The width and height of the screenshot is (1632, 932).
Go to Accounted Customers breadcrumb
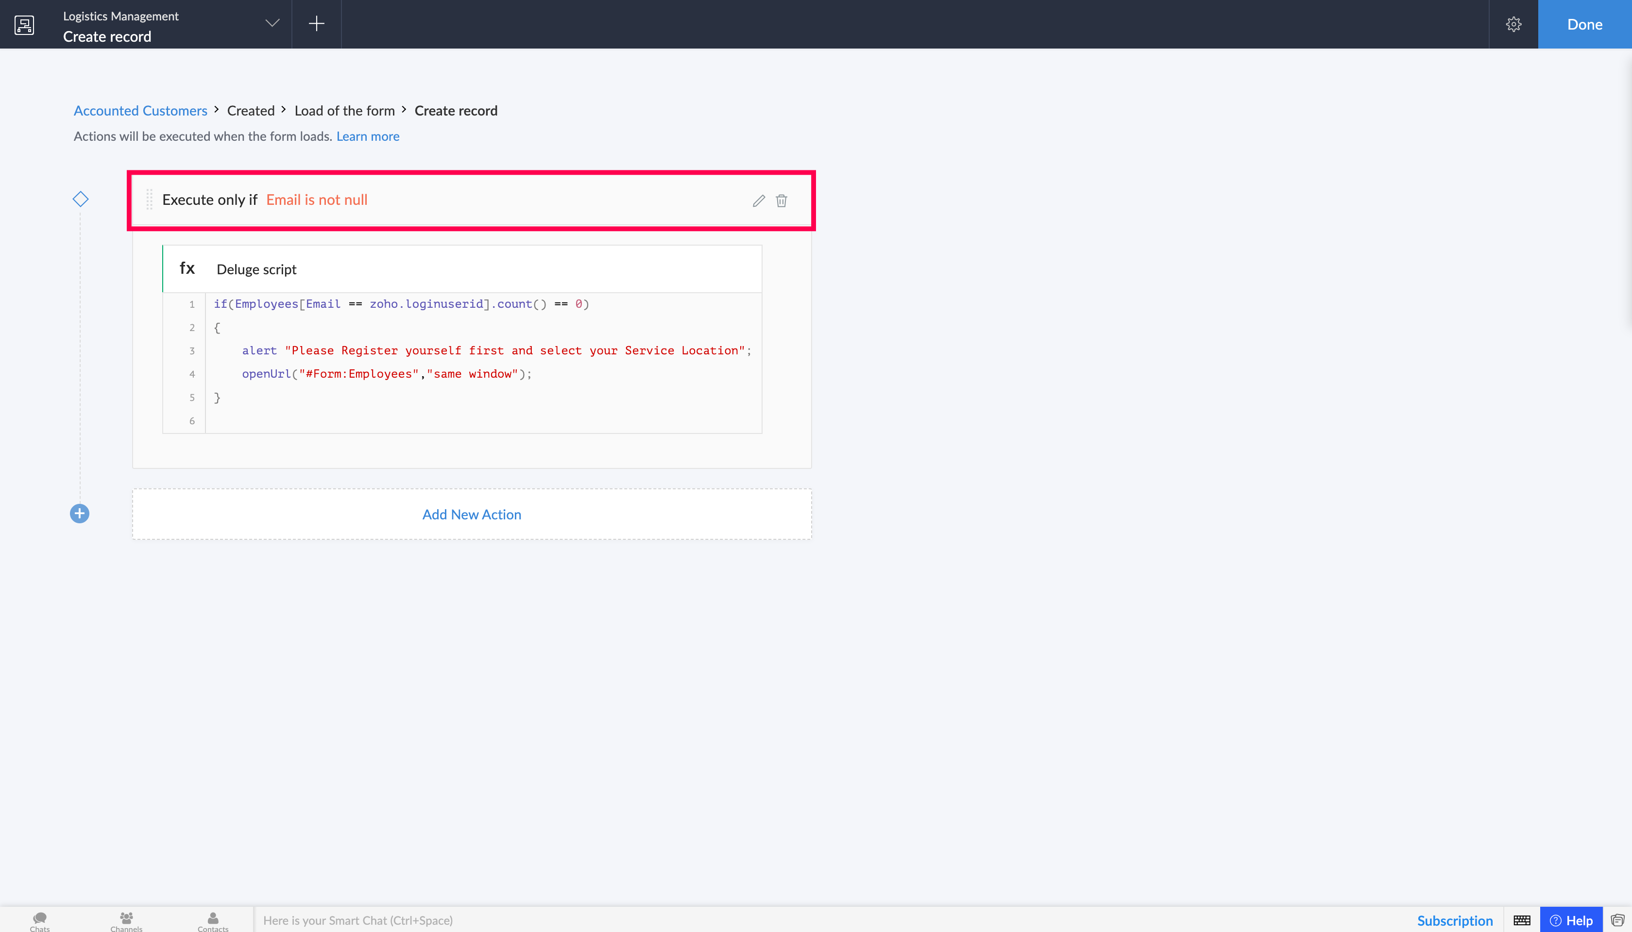coord(140,111)
